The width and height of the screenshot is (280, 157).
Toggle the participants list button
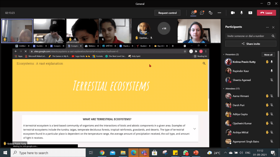click(x=193, y=13)
